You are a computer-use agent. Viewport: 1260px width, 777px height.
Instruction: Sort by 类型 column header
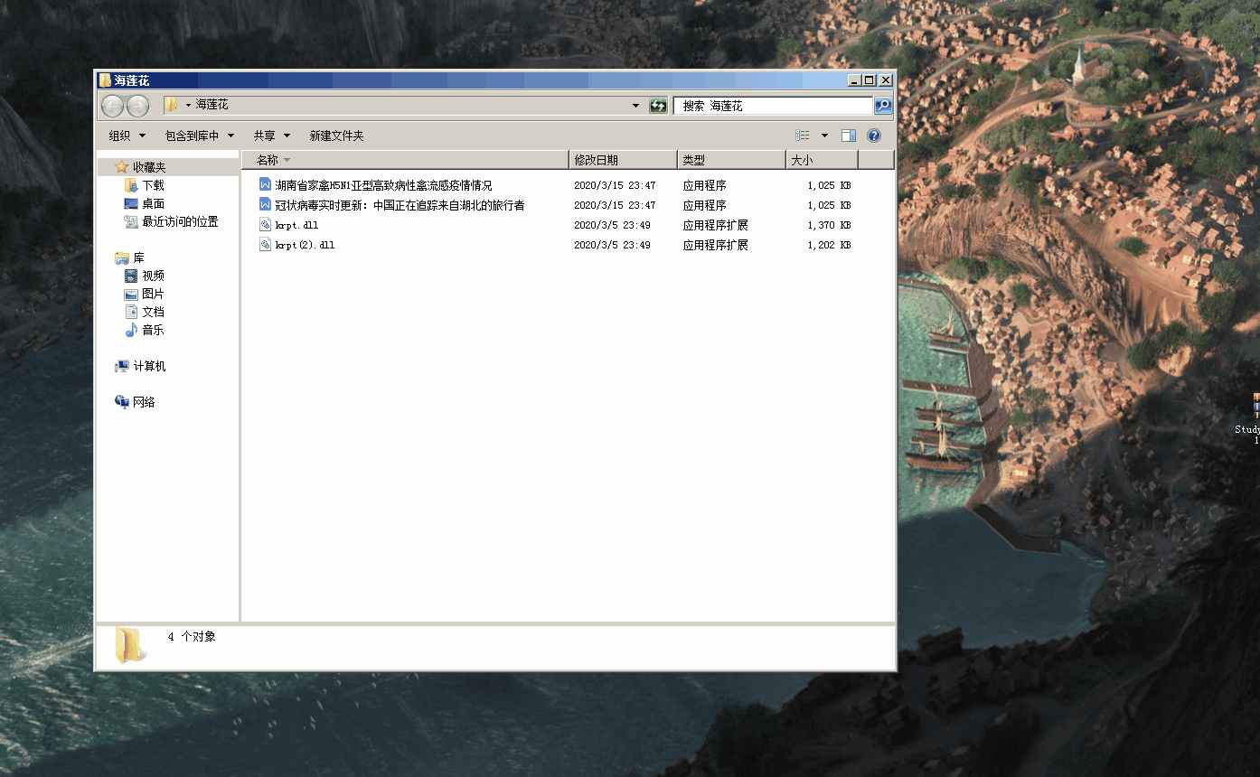(x=731, y=160)
